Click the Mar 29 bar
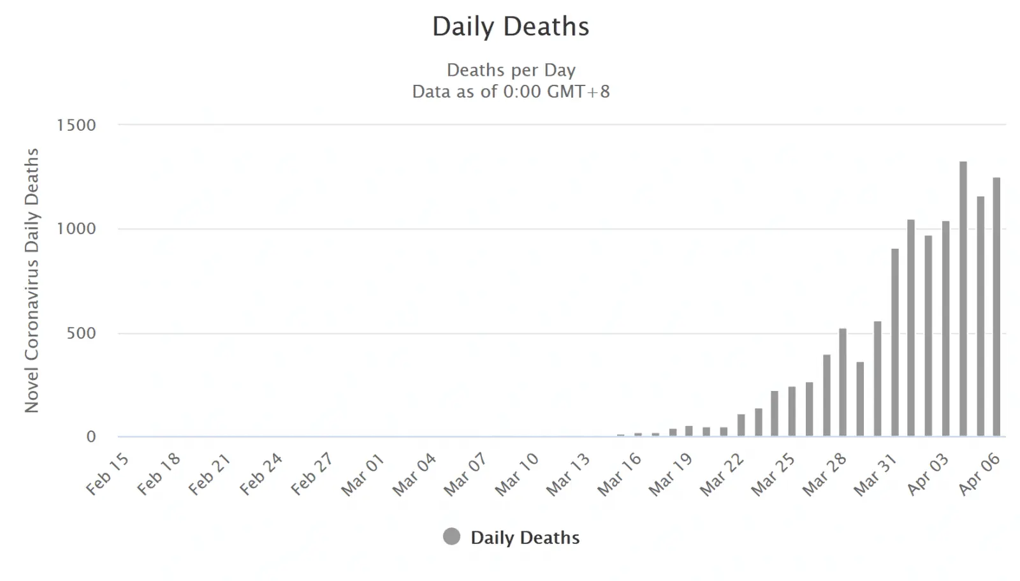This screenshot has width=1020, height=581. (860, 399)
